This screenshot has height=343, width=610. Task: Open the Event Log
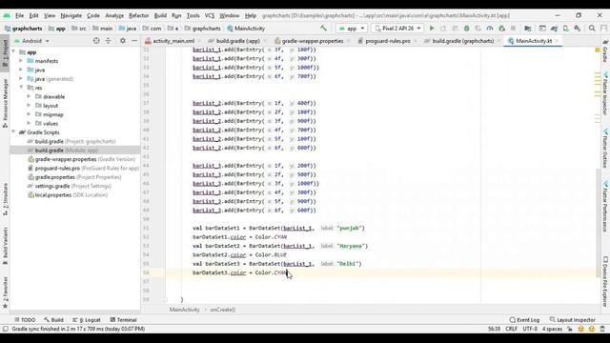524,320
